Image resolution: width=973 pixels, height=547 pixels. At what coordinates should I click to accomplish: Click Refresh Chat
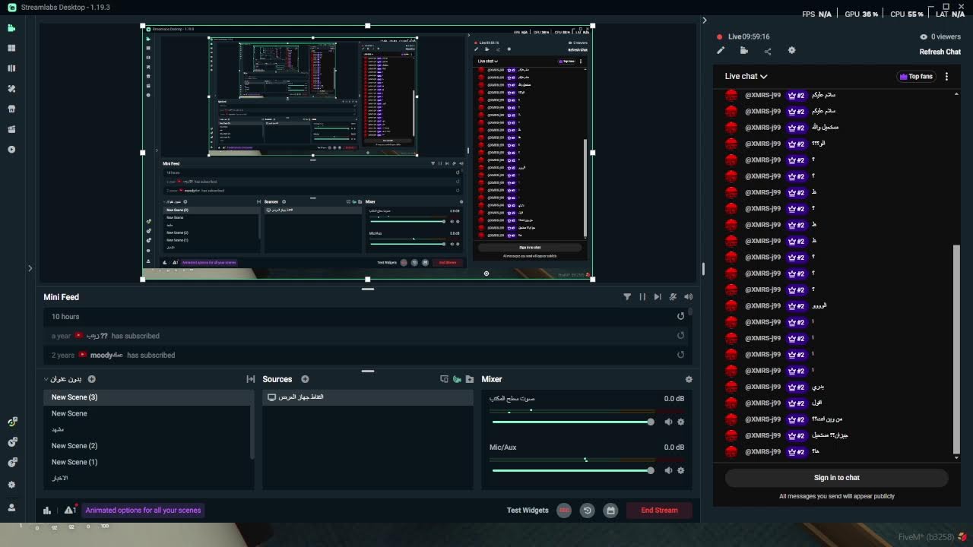(x=940, y=52)
